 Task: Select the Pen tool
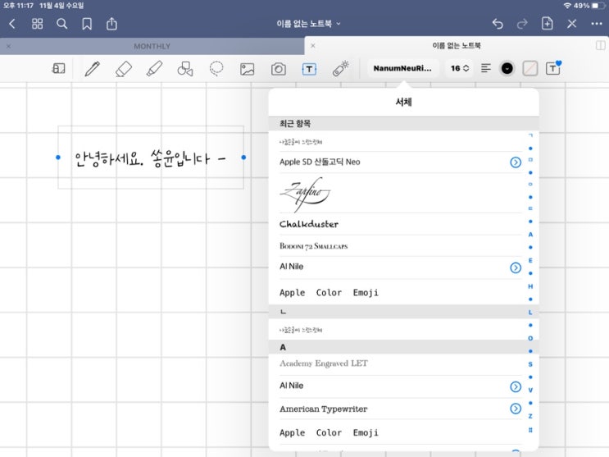coord(93,69)
